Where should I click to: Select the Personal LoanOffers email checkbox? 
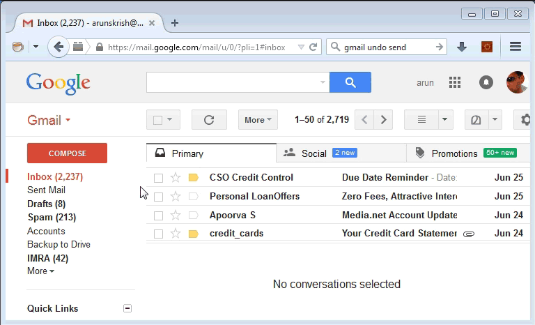click(158, 197)
